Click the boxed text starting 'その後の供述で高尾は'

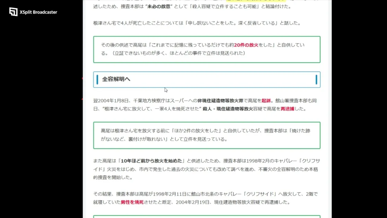coord(203,49)
